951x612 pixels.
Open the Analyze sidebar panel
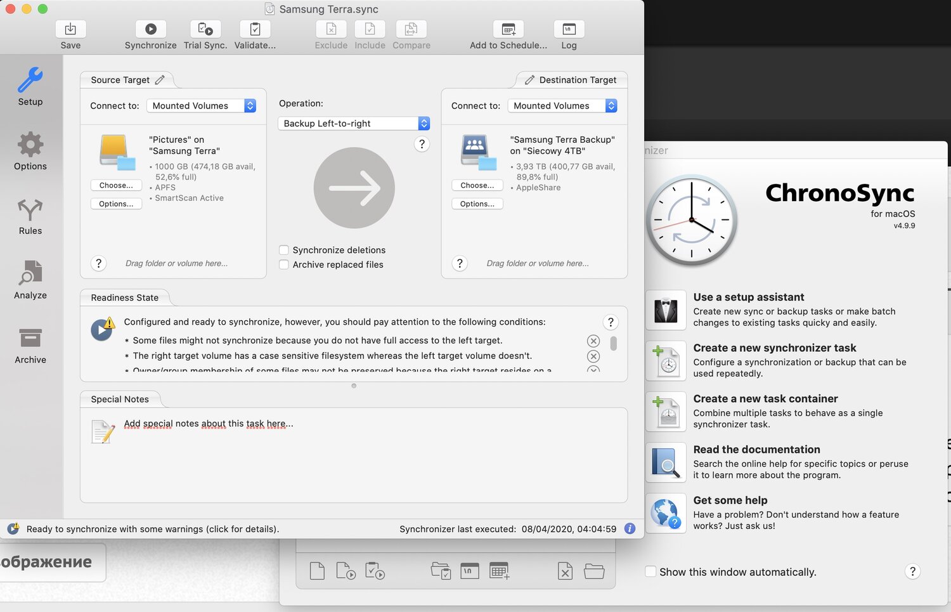click(x=30, y=281)
